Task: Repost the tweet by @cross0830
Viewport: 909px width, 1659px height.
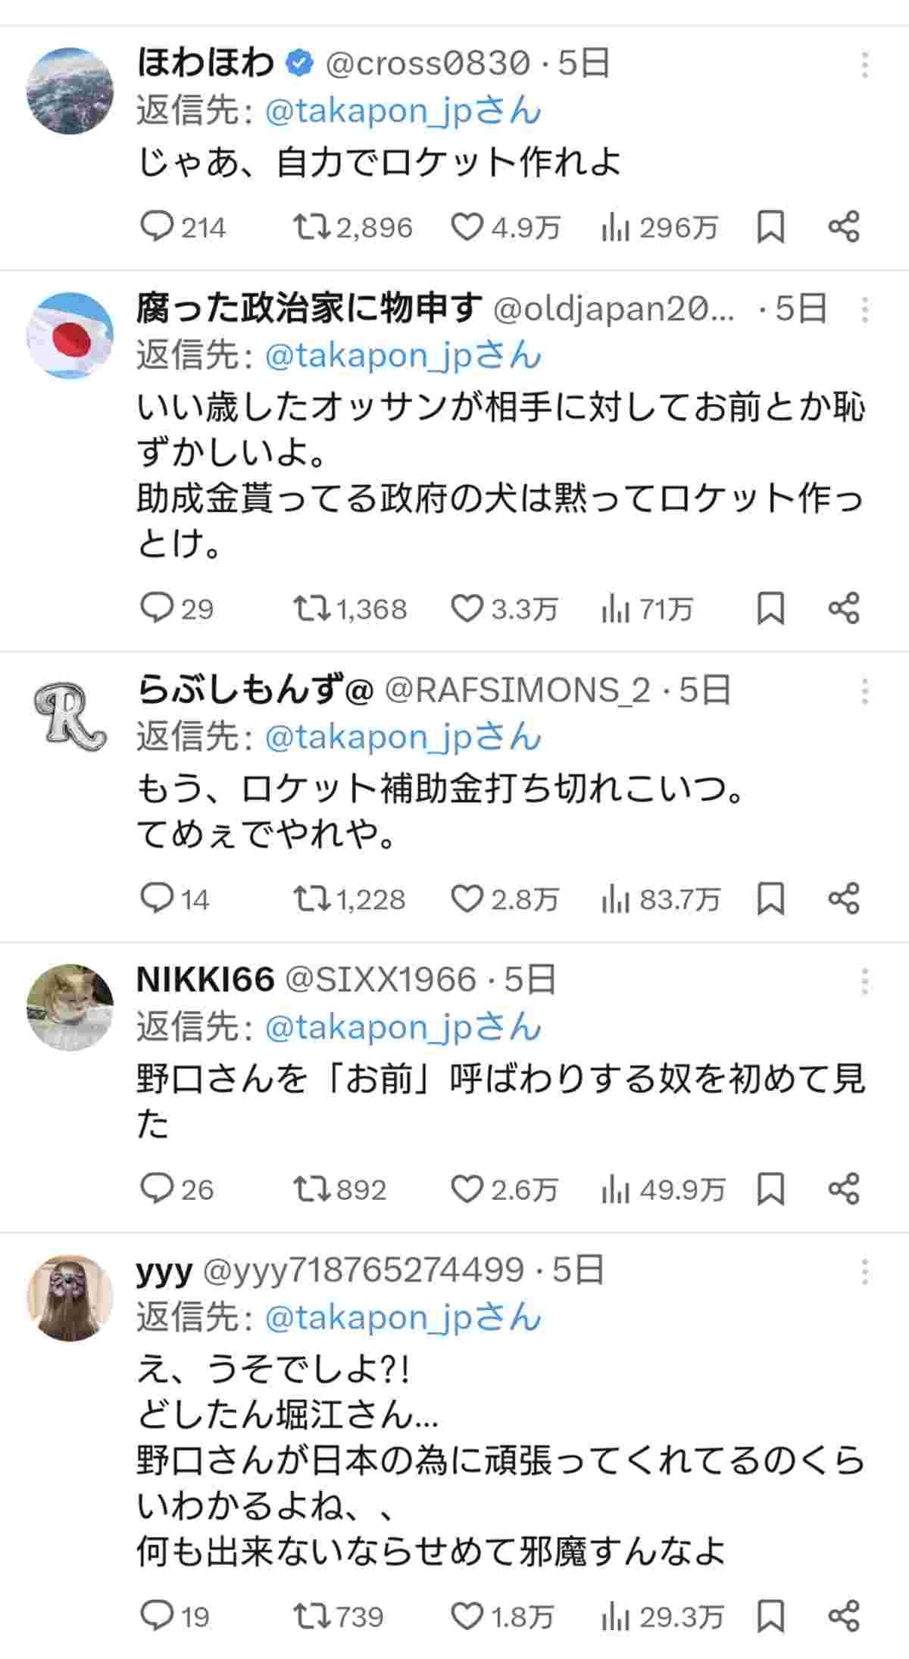Action: (311, 227)
